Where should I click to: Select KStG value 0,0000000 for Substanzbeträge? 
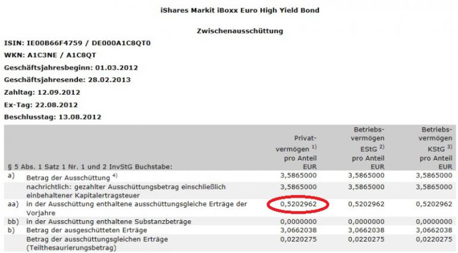(434, 221)
